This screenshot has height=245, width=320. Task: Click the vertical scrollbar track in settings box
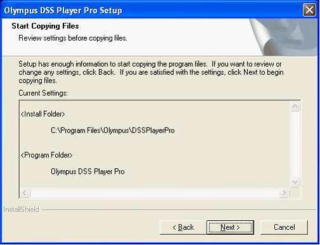tap(295, 144)
